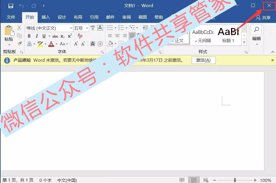The width and height of the screenshot is (276, 183).
Task: Open the font size 五号 dropdown
Action: [87, 28]
